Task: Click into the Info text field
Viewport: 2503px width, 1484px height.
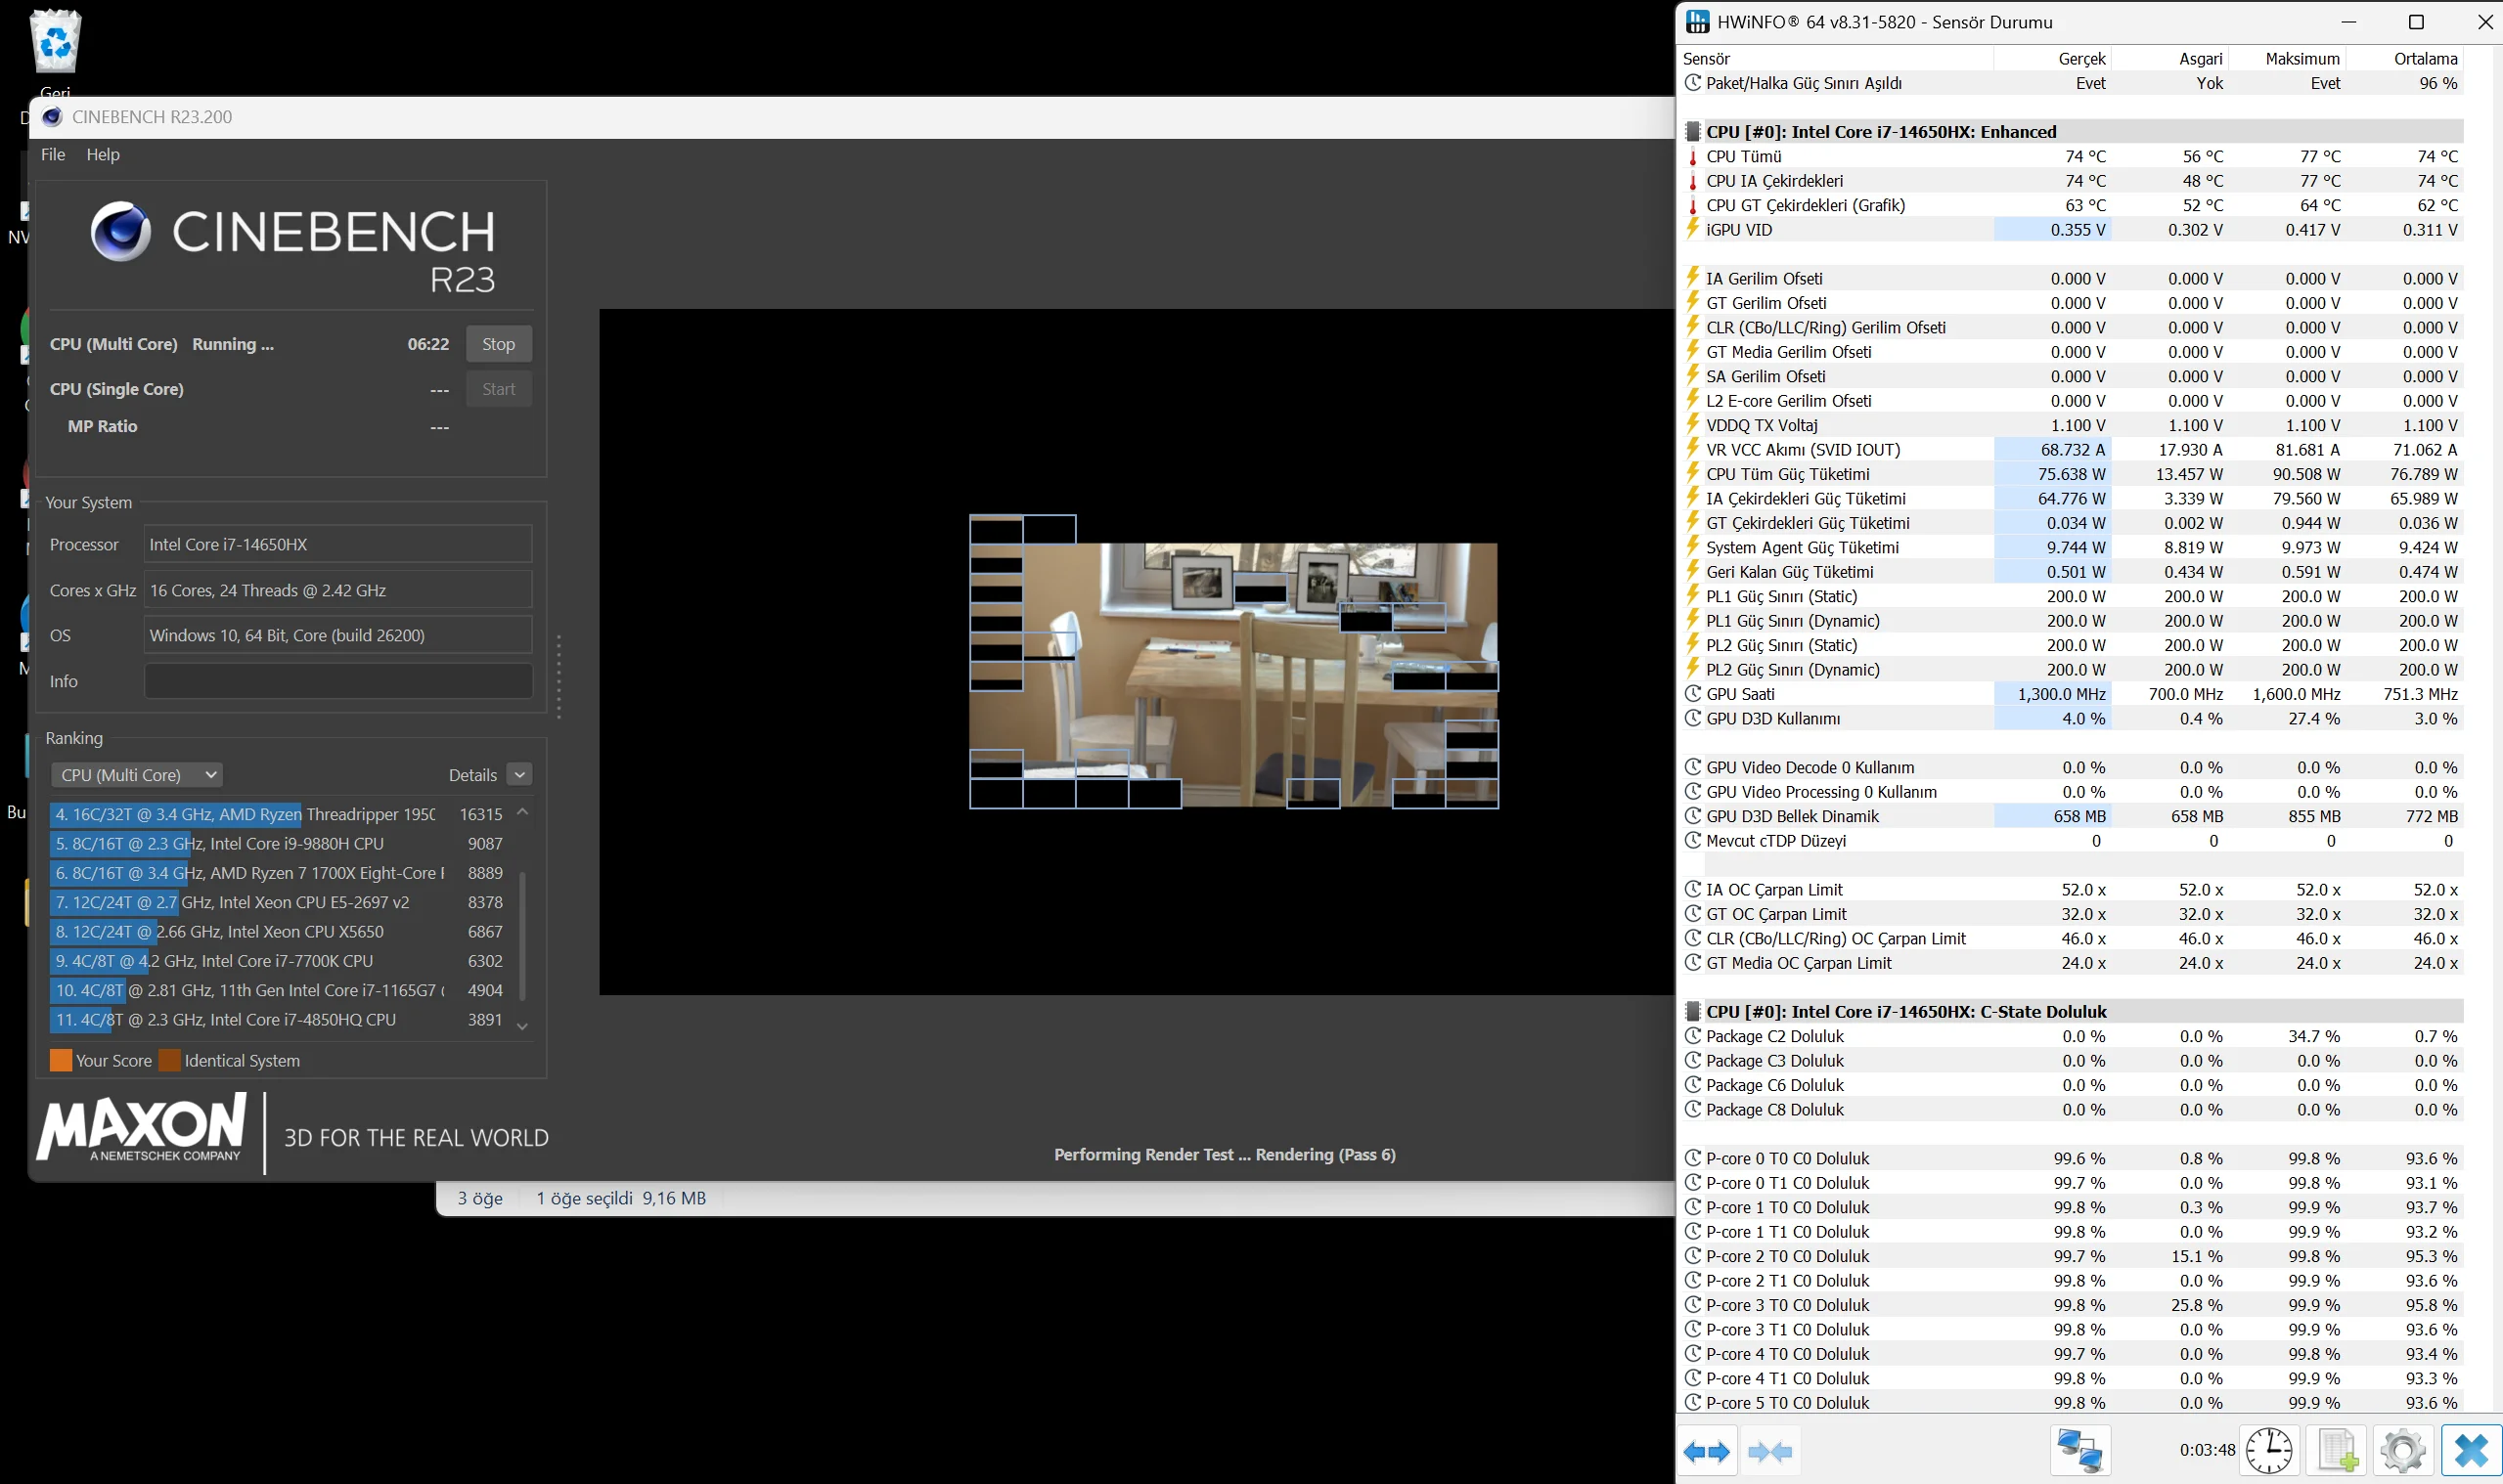Action: pos(338,681)
